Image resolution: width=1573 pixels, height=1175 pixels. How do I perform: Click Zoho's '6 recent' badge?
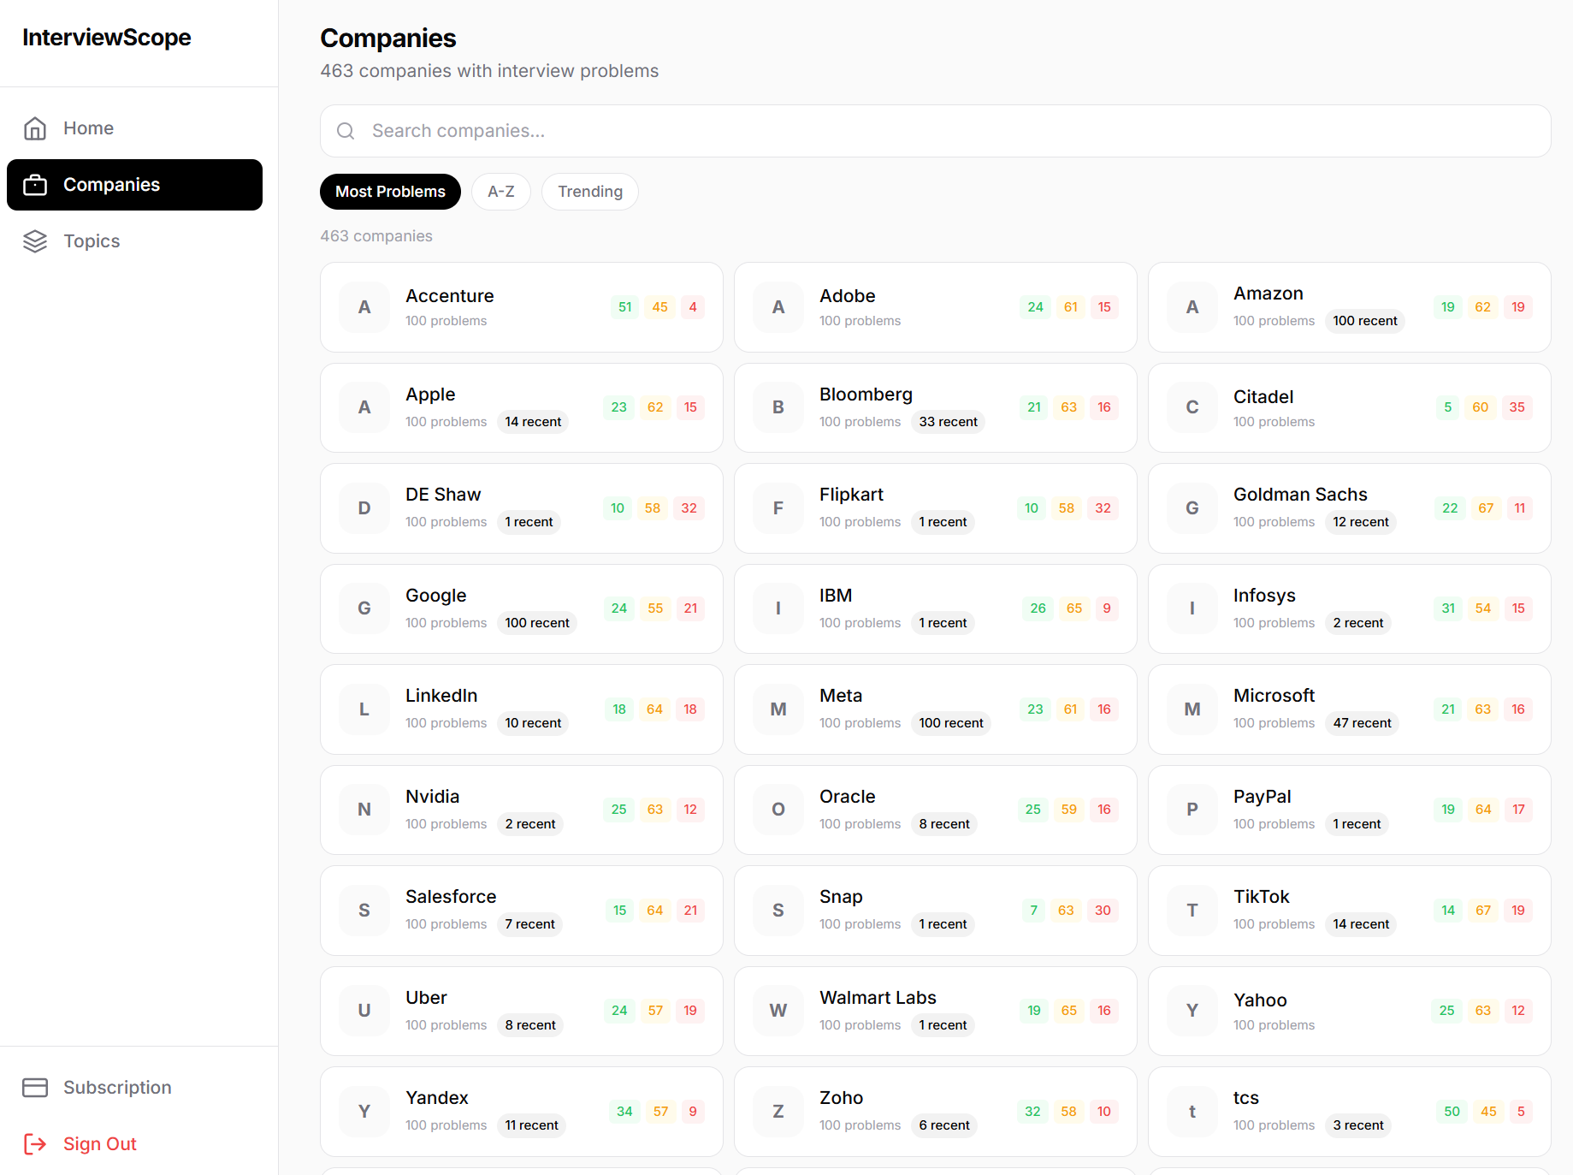click(944, 1125)
